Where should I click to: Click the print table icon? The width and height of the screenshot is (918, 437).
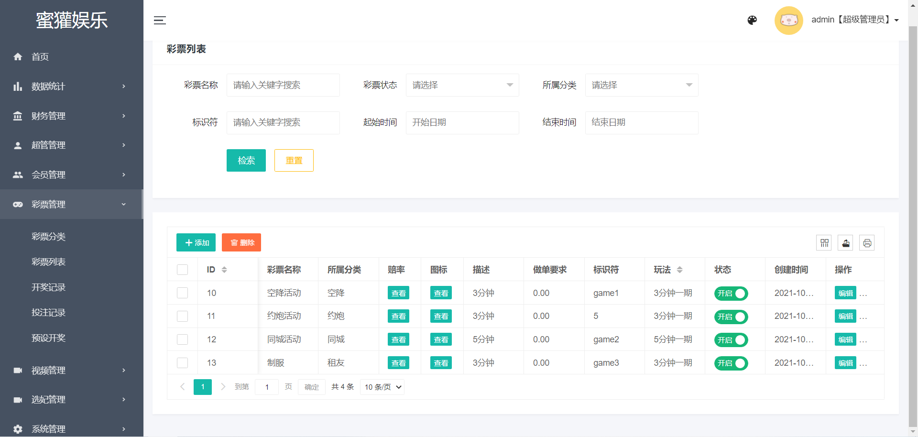[x=867, y=243]
